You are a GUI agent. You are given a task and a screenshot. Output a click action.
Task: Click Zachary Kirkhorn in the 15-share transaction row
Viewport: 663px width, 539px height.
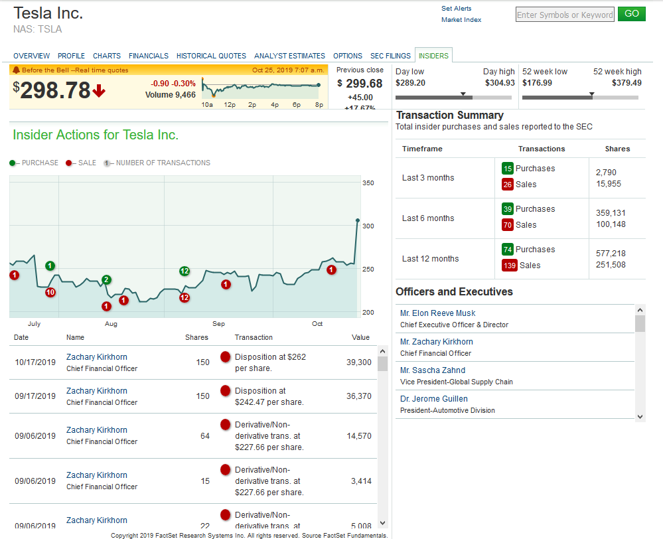pos(97,475)
